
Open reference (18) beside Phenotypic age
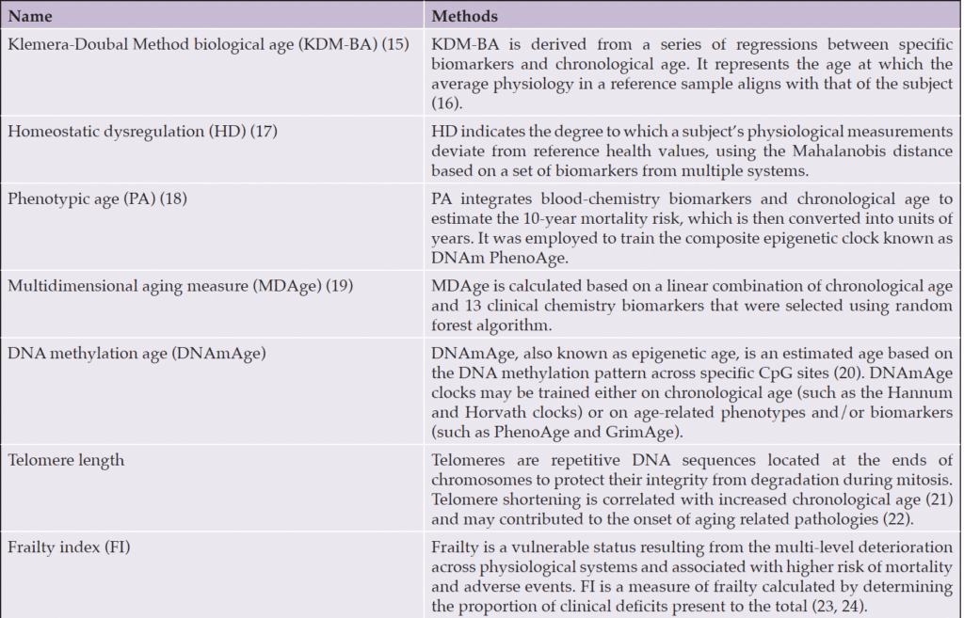point(173,199)
